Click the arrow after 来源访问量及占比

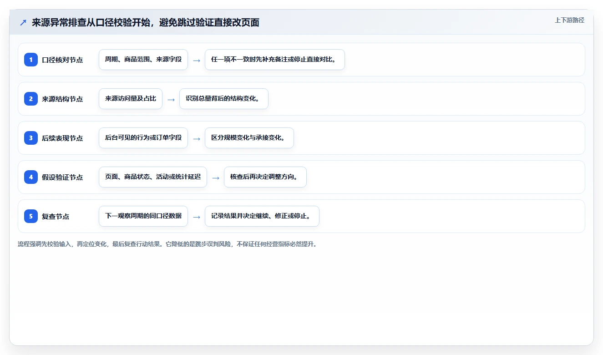(171, 99)
